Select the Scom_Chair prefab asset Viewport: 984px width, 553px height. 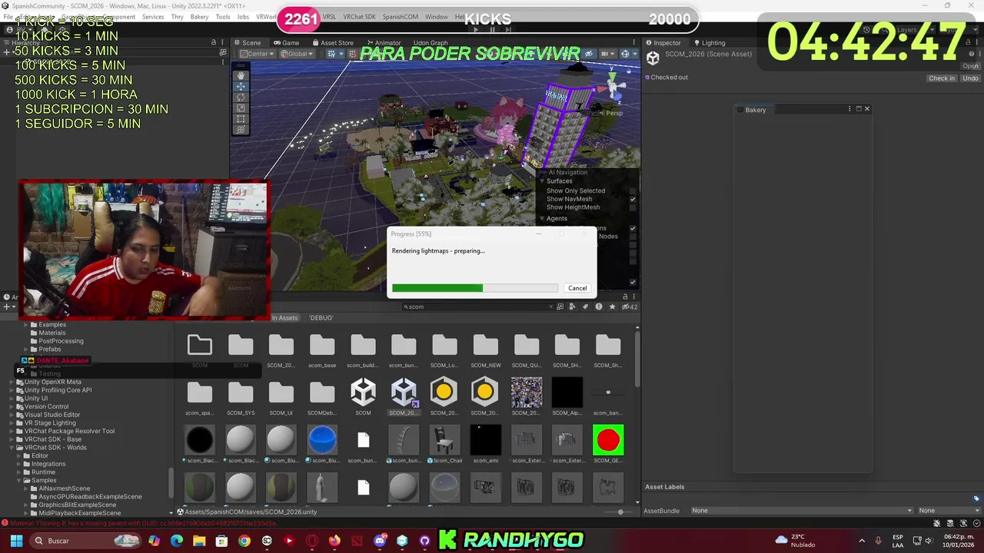444,445
